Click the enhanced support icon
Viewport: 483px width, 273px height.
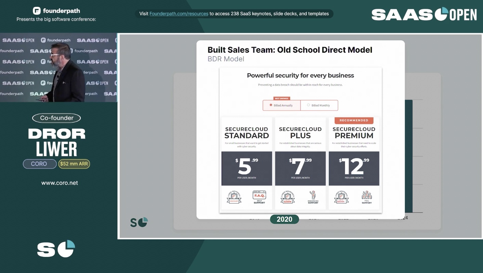[x=313, y=197]
